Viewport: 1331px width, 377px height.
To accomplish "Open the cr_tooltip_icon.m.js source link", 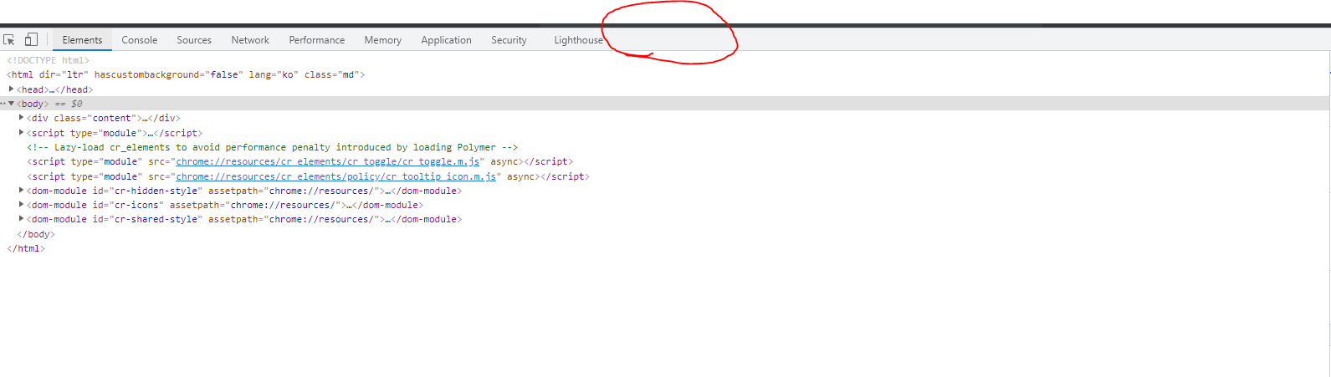I will [x=336, y=176].
